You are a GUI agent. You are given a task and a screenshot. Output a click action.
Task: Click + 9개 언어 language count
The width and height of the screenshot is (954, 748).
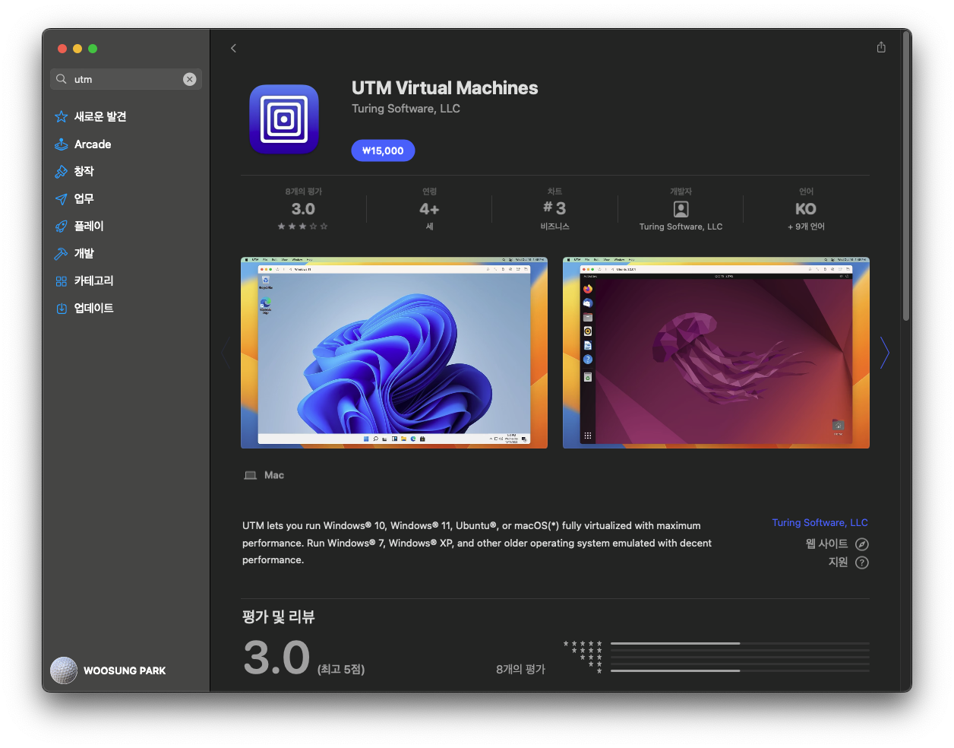click(x=806, y=227)
